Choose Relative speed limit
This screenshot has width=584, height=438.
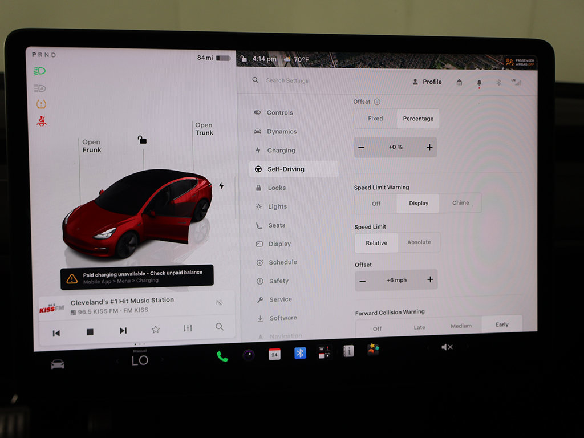pos(376,243)
